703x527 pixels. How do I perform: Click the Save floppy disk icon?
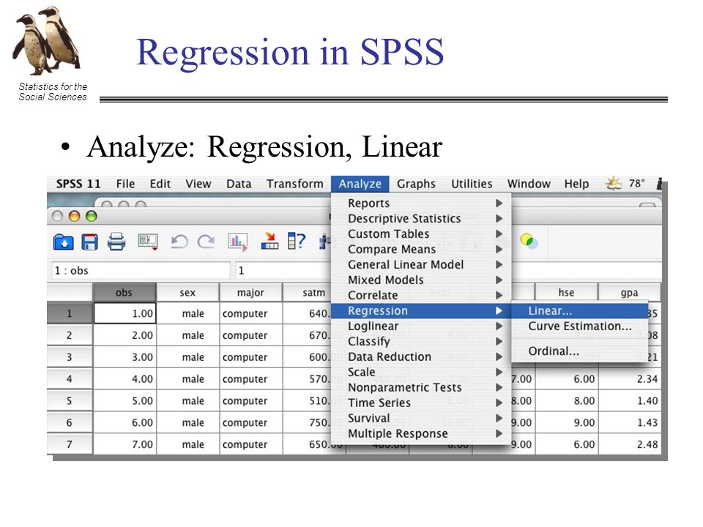89,242
